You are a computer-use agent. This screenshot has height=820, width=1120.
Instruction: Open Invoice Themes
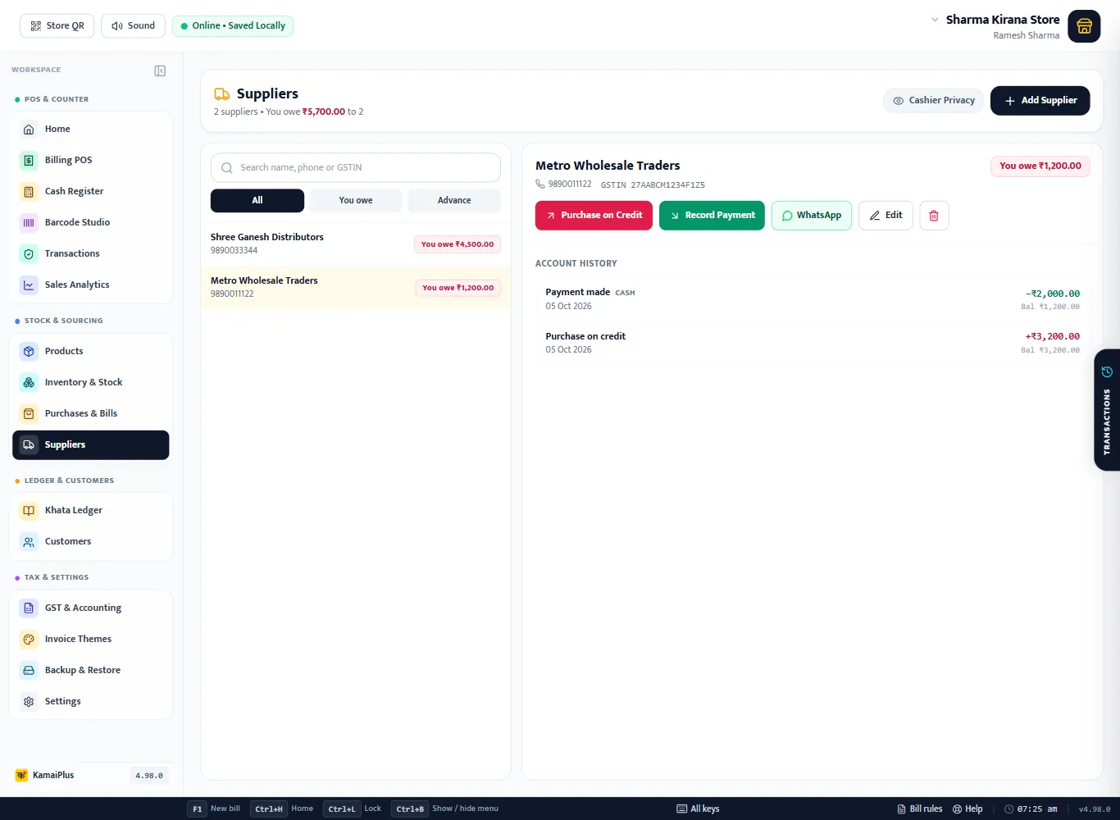coord(90,639)
